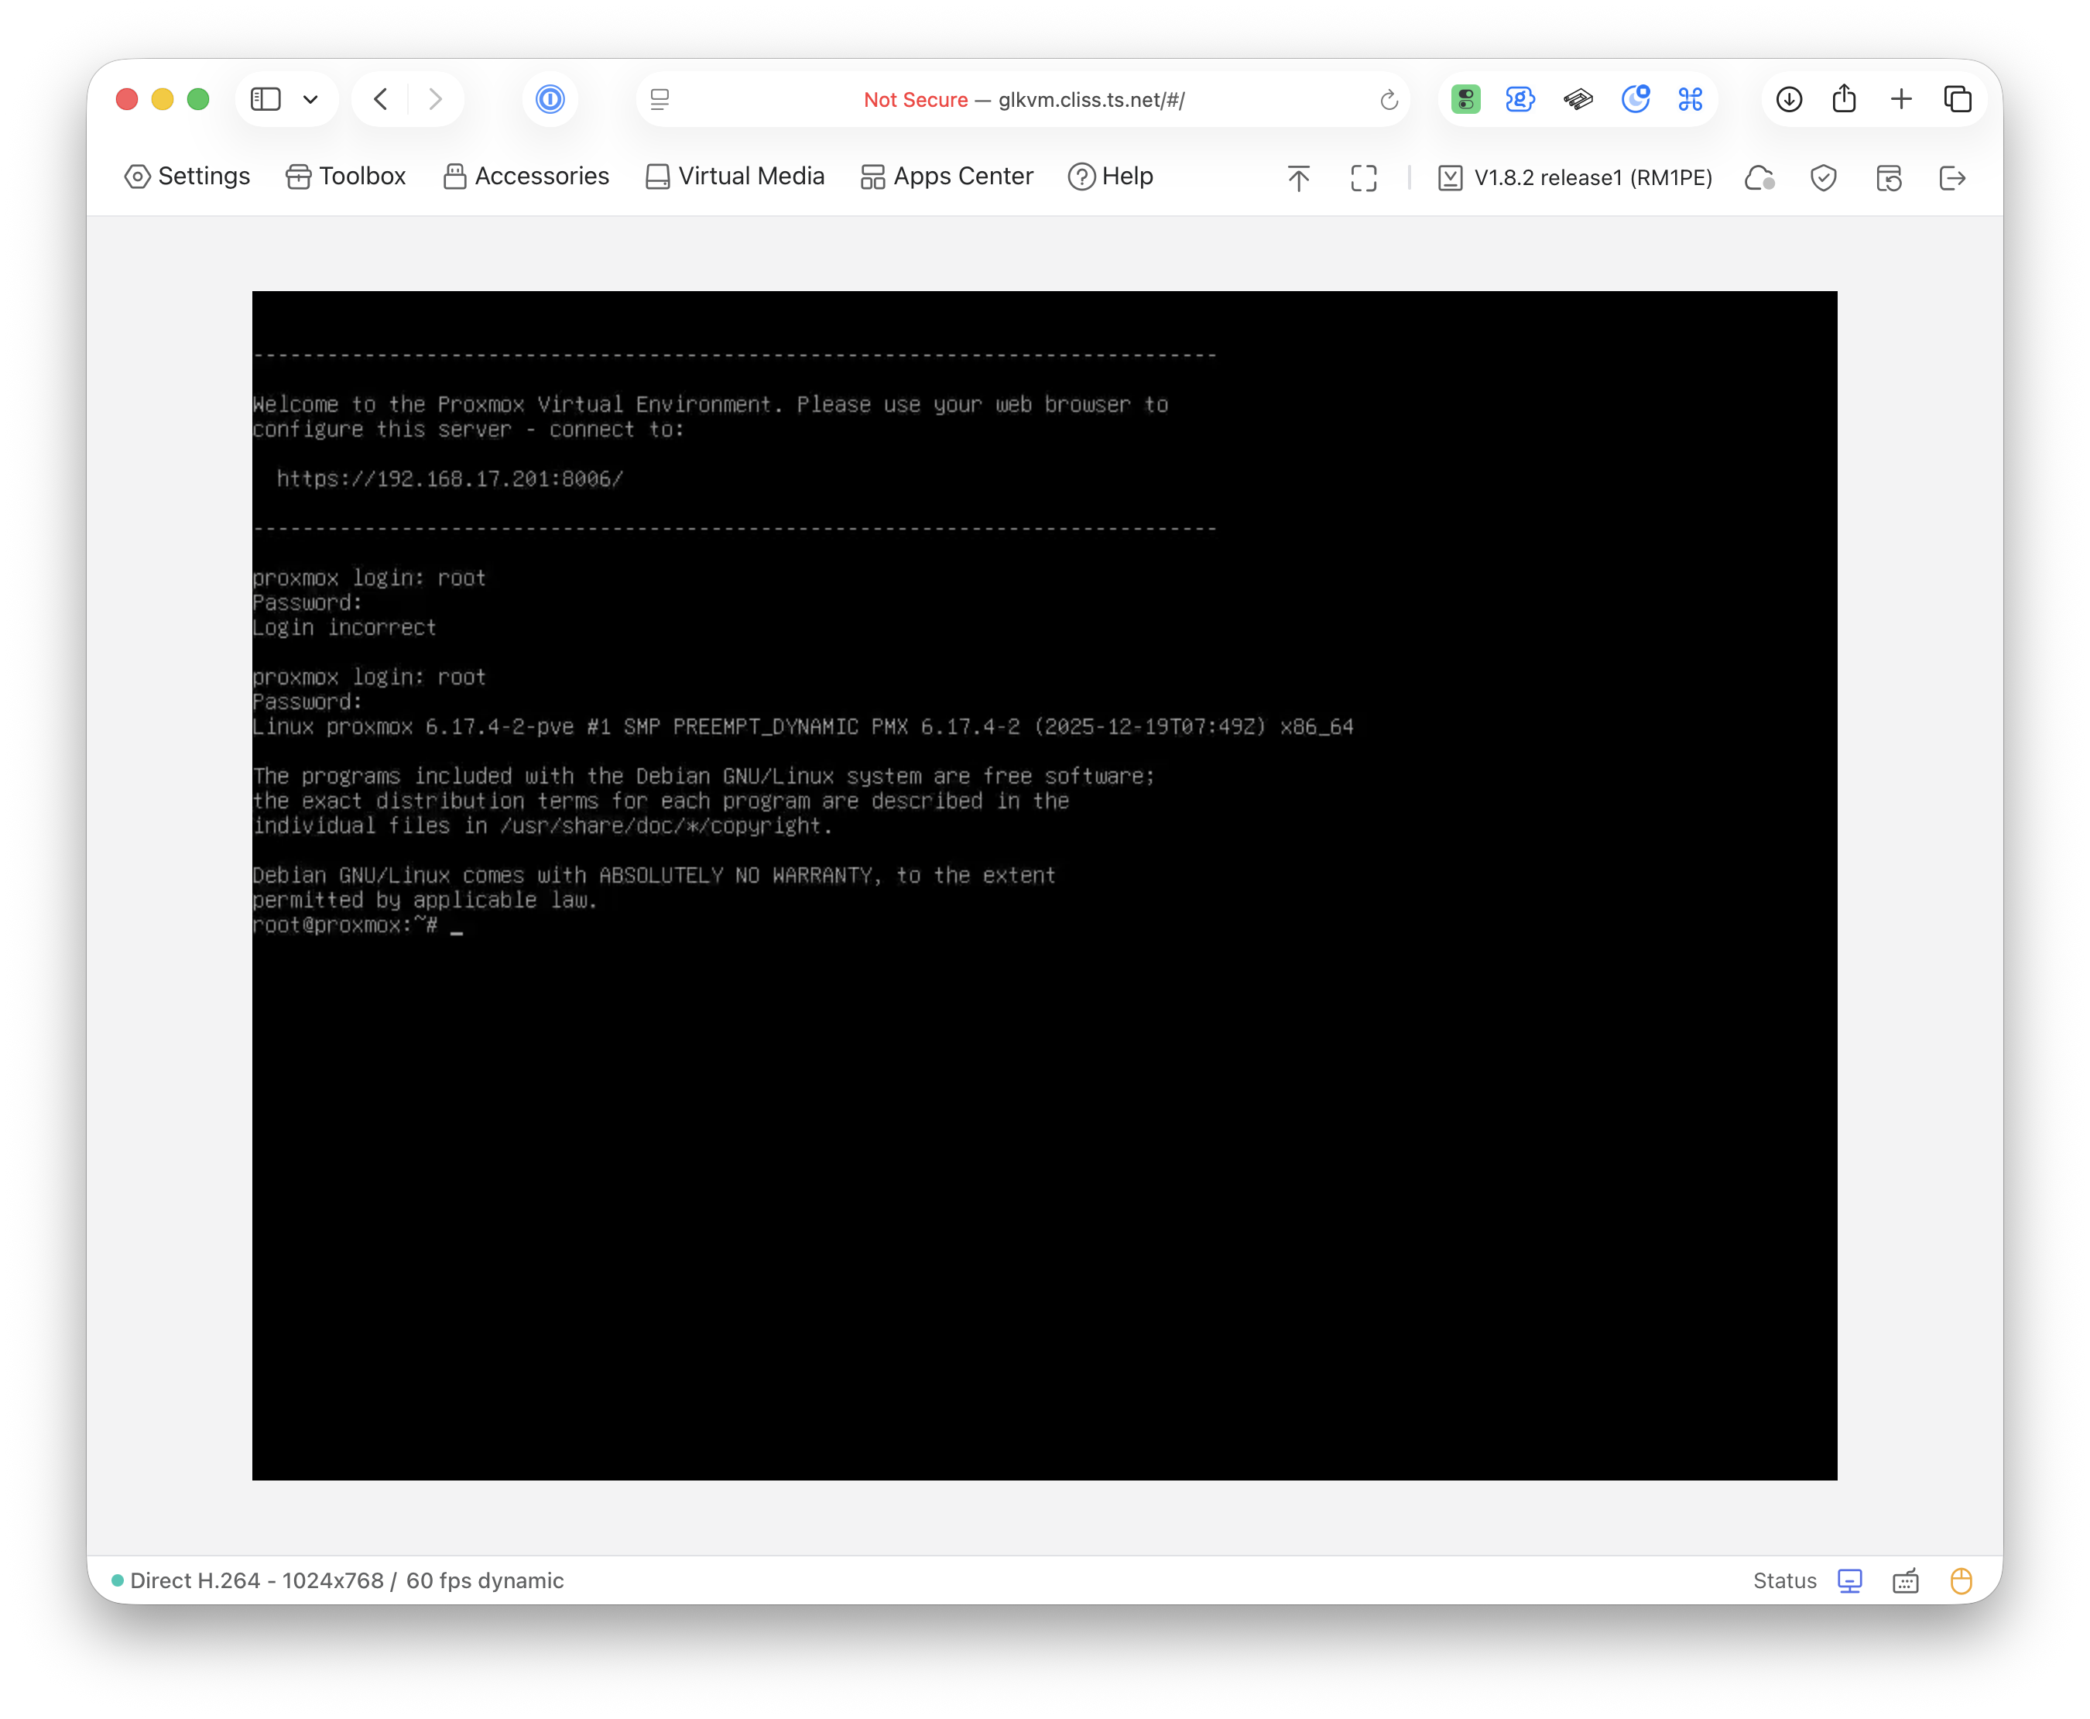The width and height of the screenshot is (2090, 1719).
Task: Click the shield security icon
Action: click(1823, 178)
